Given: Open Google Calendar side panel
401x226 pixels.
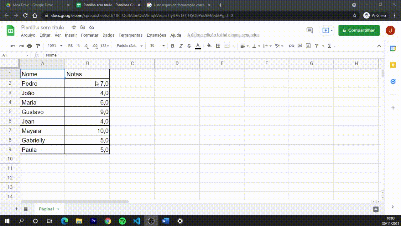Looking at the screenshot, I should (393, 48).
